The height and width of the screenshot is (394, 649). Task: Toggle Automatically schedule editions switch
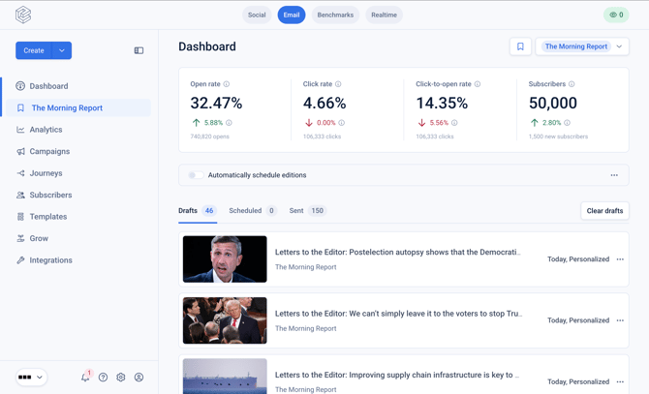[196, 175]
